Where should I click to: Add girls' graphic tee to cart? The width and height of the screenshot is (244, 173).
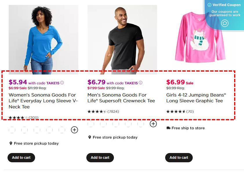179,158
